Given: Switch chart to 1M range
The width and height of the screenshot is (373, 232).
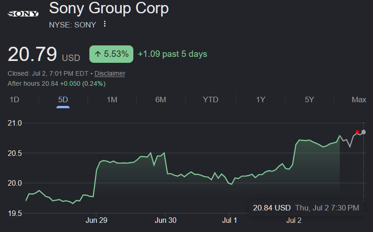Looking at the screenshot, I should pyautogui.click(x=112, y=99).
